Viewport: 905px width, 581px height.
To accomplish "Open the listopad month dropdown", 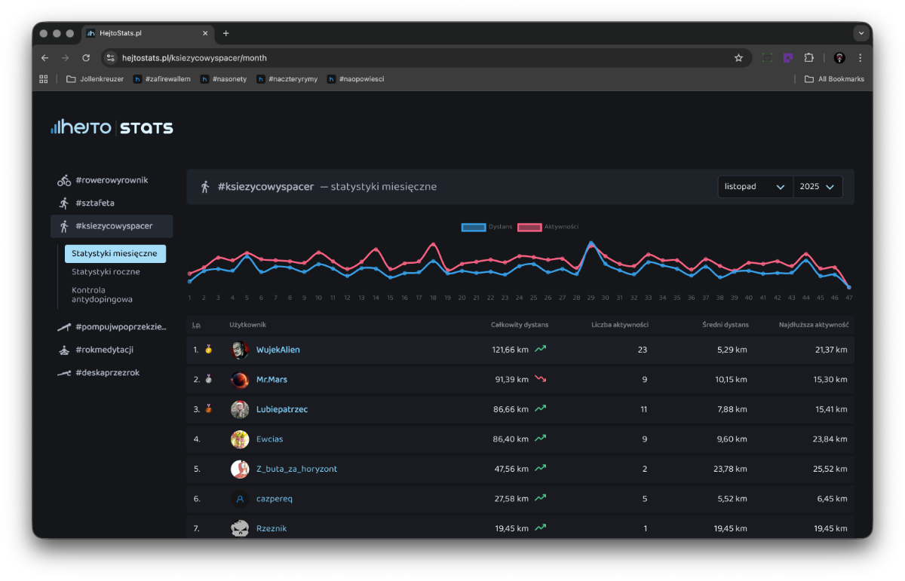I will (x=755, y=187).
